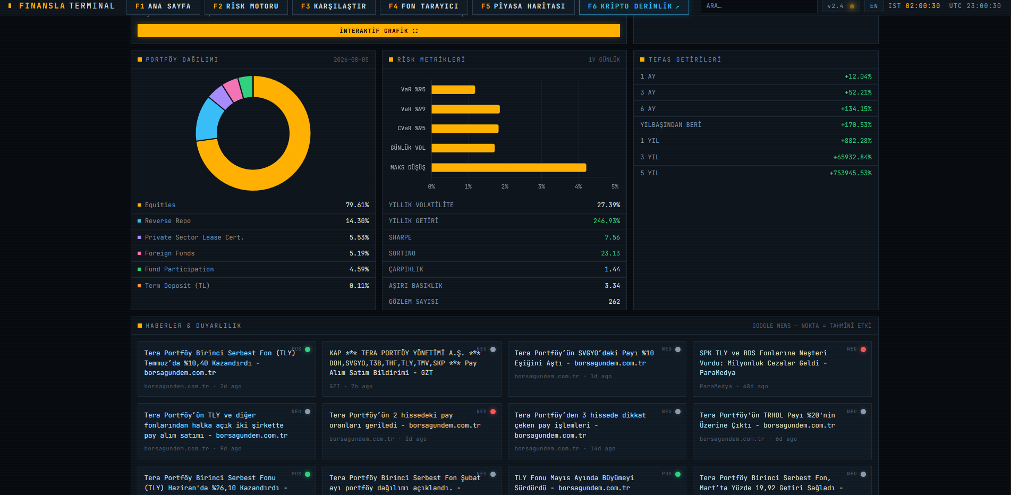Click the Private Sector Lease Cert. color square
Viewport: 1011px width, 495px height.
139,237
